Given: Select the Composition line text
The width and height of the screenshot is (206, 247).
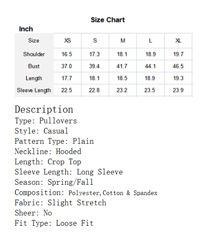Looking at the screenshot, I should coord(86,193).
